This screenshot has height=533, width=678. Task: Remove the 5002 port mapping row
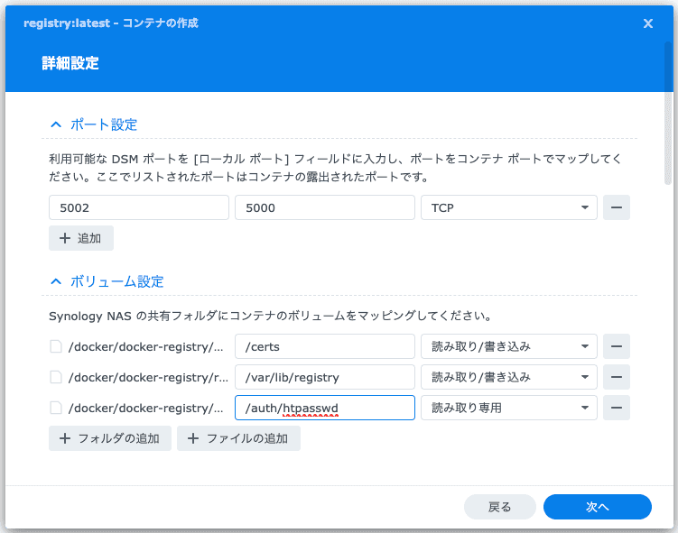[x=617, y=207]
